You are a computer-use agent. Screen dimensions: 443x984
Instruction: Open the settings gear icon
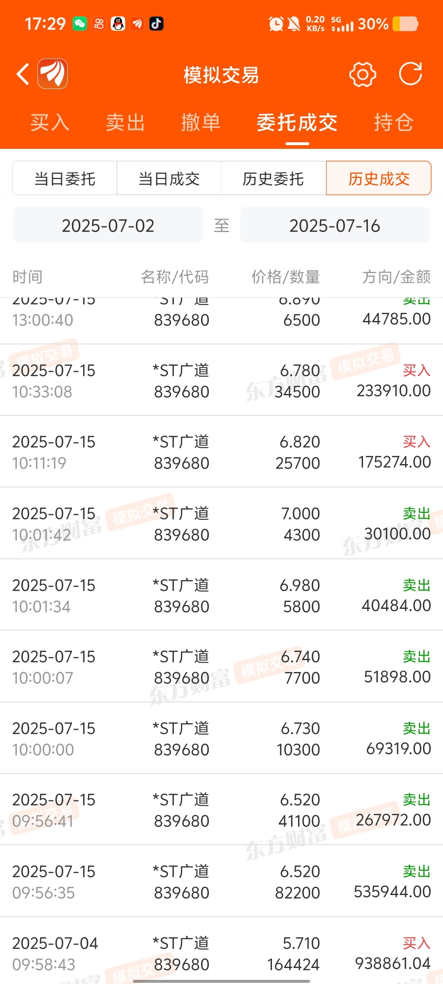(363, 74)
